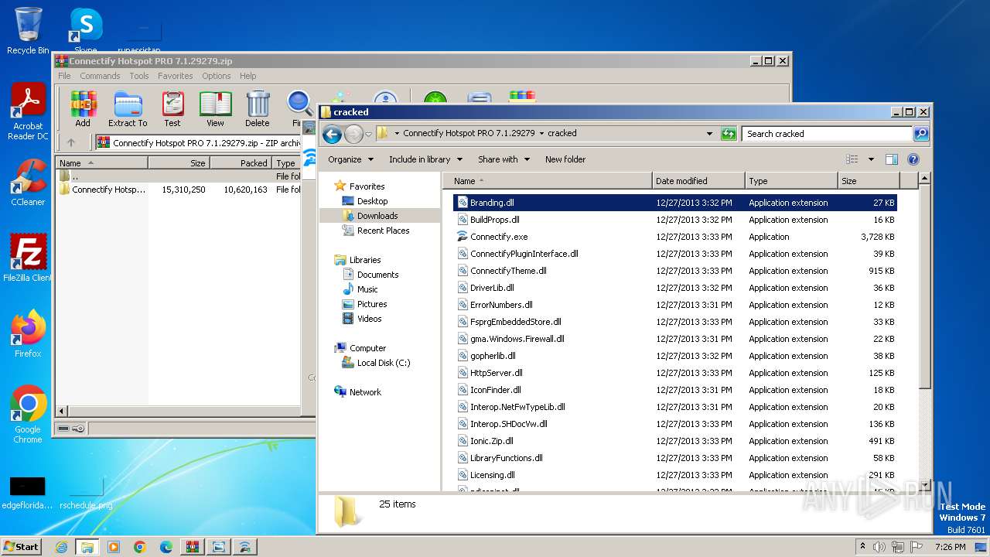Click the Test archive icon in WinRAR
Viewport: 990px width, 557px height.
(172, 109)
